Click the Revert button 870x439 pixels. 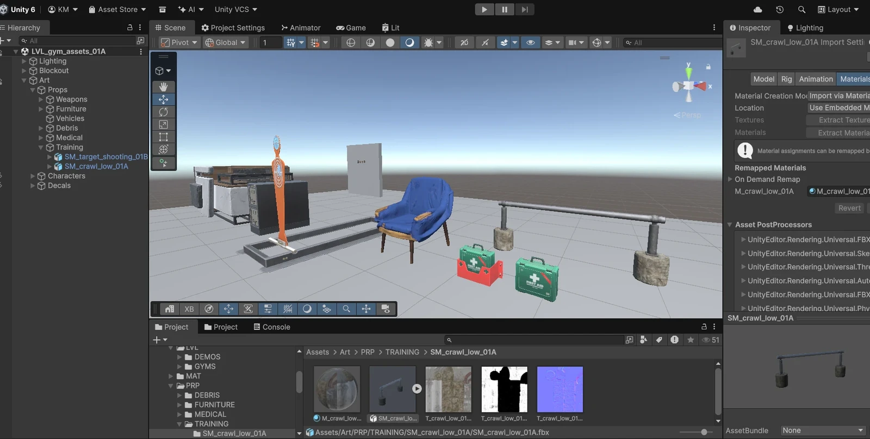click(x=849, y=208)
